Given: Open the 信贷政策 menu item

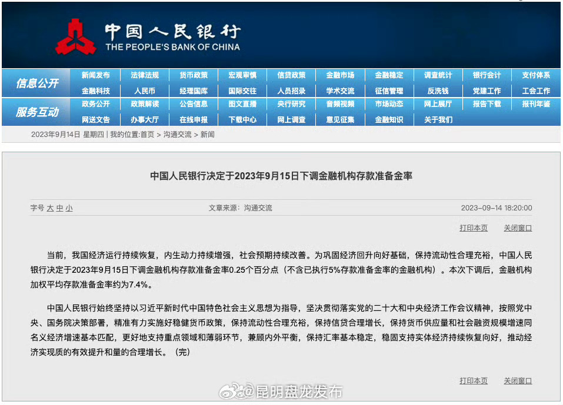Looking at the screenshot, I should coord(291,75).
